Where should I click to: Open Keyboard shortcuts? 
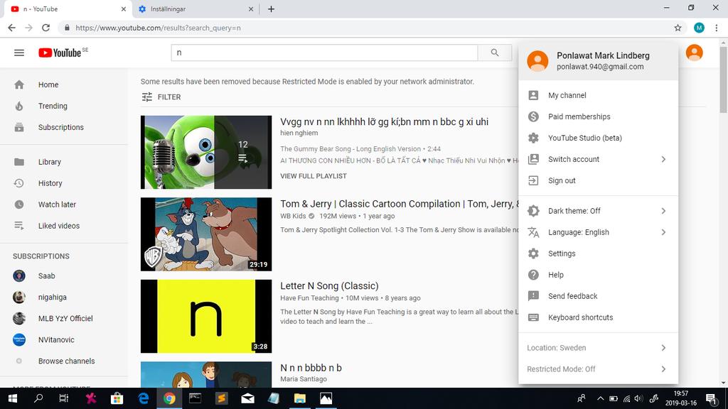598,317
